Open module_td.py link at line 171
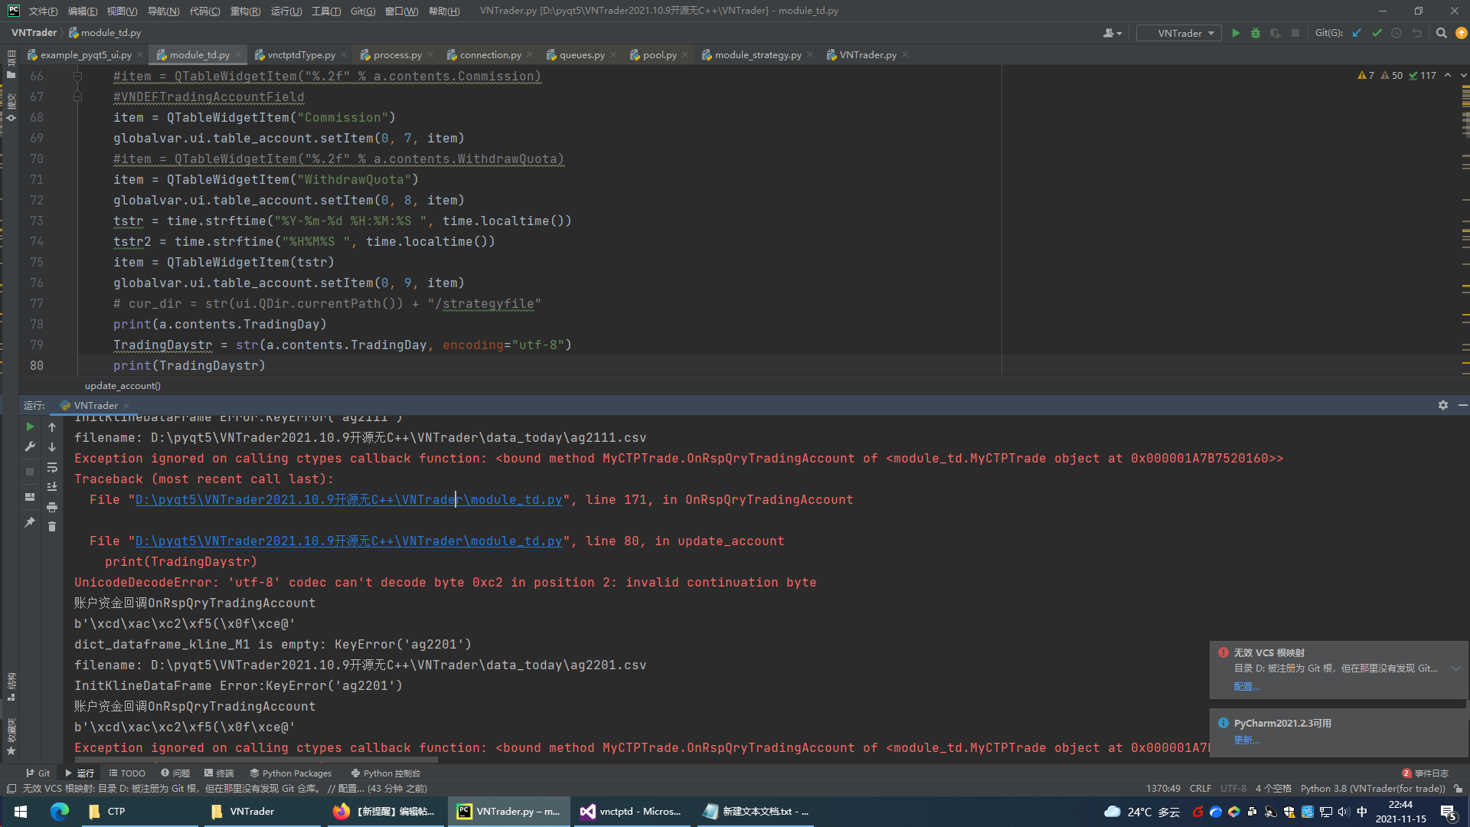Image resolution: width=1470 pixels, height=827 pixels. pos(349,499)
